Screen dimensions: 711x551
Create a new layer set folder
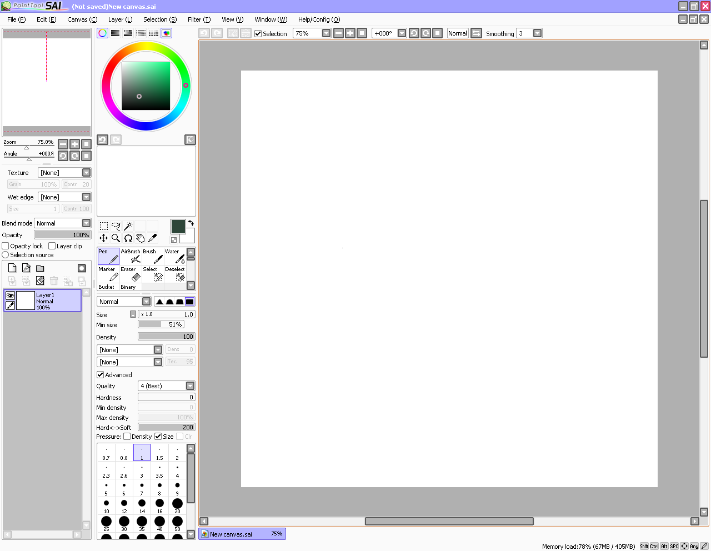pyautogui.click(x=40, y=268)
